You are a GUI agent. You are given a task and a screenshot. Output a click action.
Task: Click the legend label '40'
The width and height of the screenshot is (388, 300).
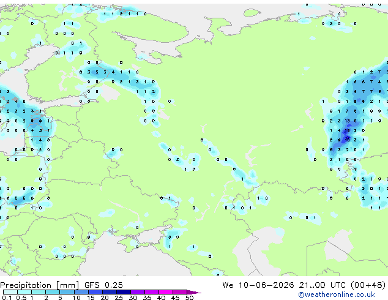[162, 298]
